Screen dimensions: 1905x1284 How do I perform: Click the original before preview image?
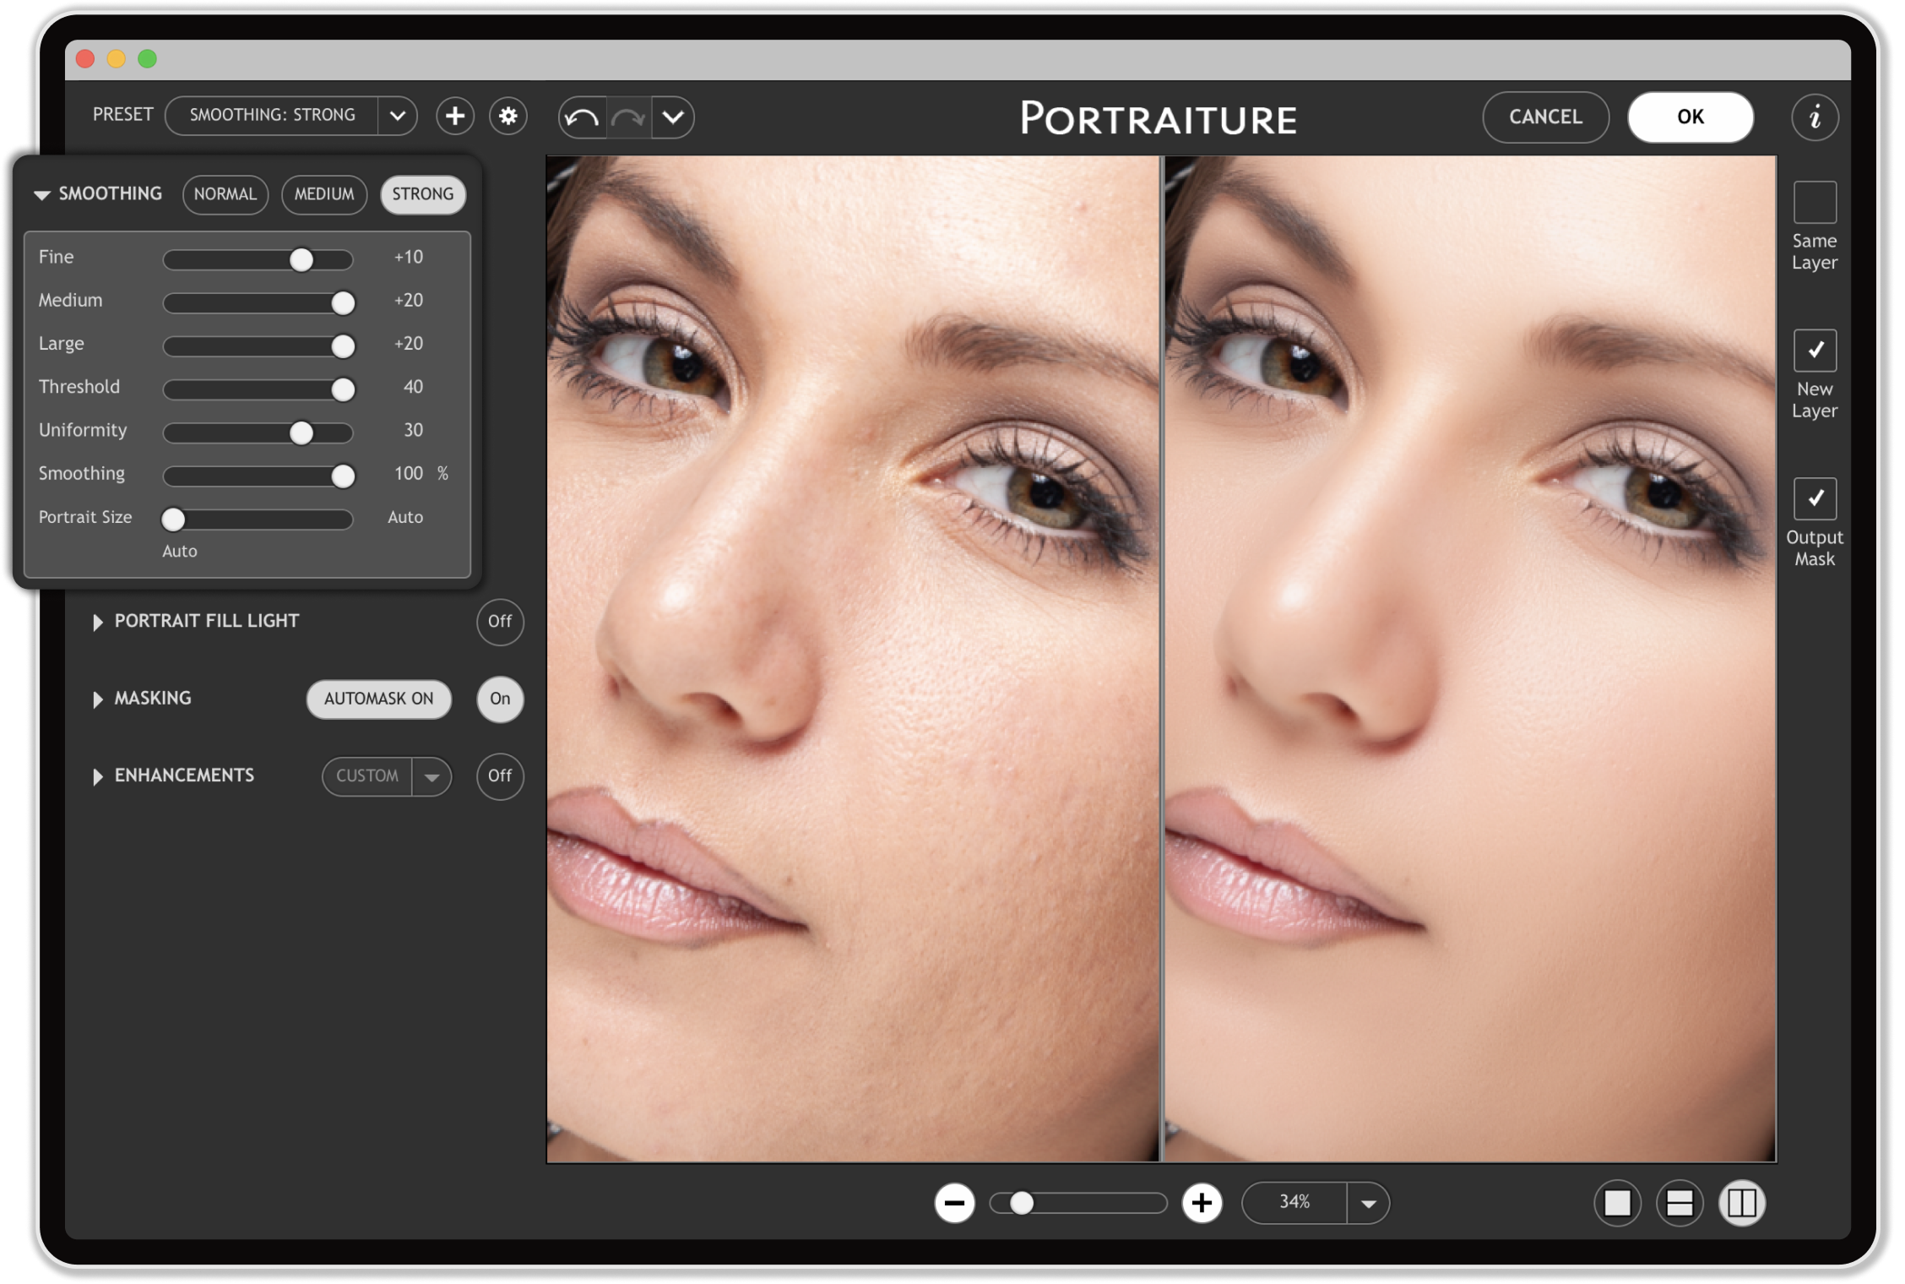pos(853,659)
